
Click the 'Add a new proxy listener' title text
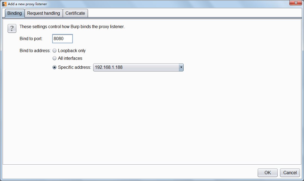[x=27, y=4]
